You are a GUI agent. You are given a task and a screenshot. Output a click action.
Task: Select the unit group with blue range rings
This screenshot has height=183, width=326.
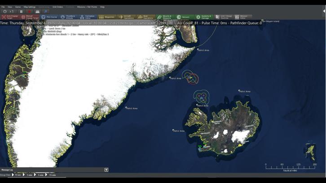point(201,98)
